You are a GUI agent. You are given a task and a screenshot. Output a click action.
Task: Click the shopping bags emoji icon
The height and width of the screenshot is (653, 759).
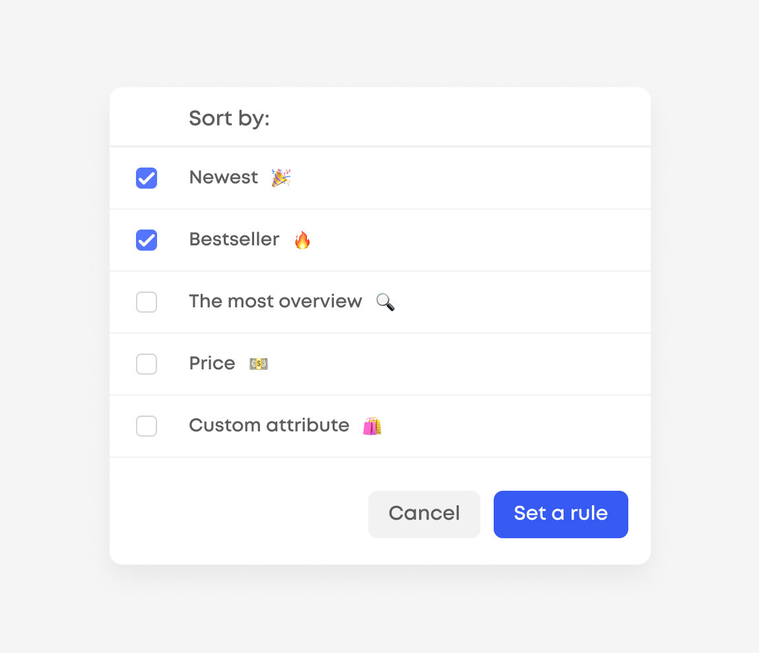(372, 425)
